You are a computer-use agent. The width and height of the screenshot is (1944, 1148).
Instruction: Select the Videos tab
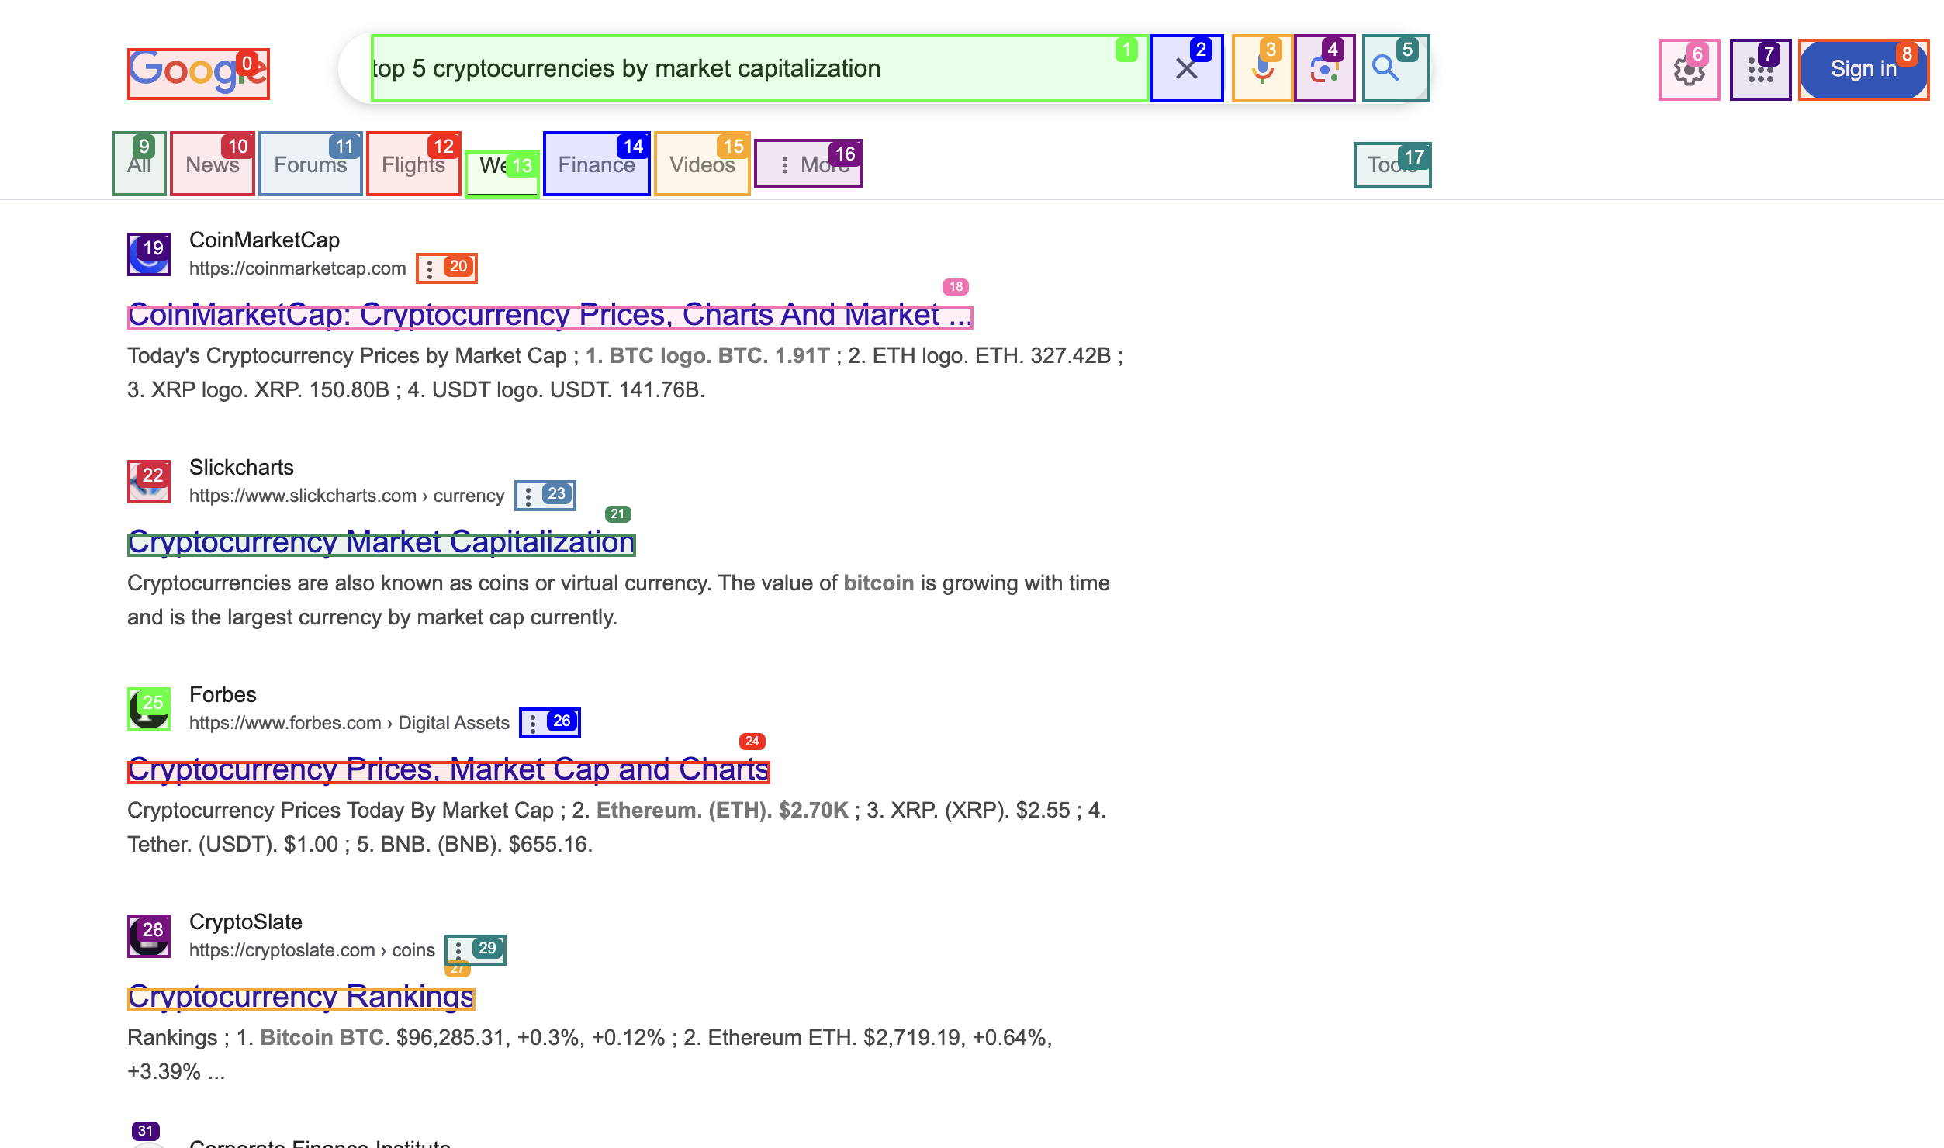[x=701, y=164]
